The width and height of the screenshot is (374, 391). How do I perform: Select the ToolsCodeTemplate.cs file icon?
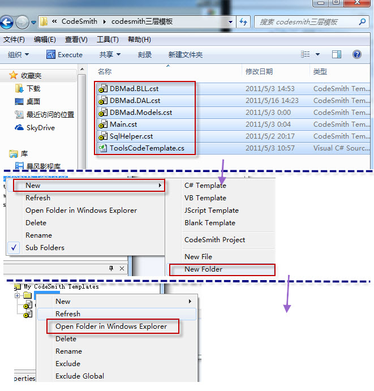pos(103,148)
